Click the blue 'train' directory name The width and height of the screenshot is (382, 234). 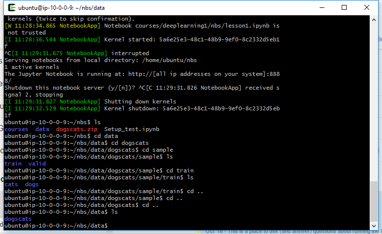[13, 164]
